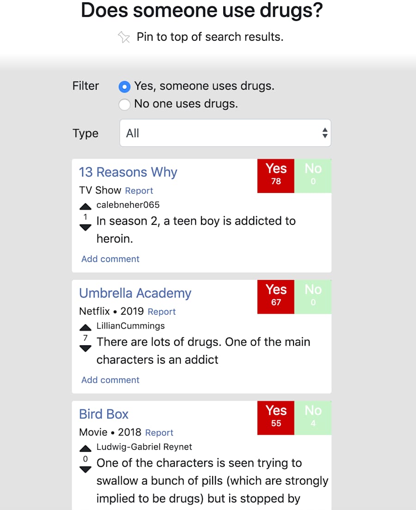Vote No (0) on Umbrella Academy
The image size is (416, 510).
click(313, 297)
